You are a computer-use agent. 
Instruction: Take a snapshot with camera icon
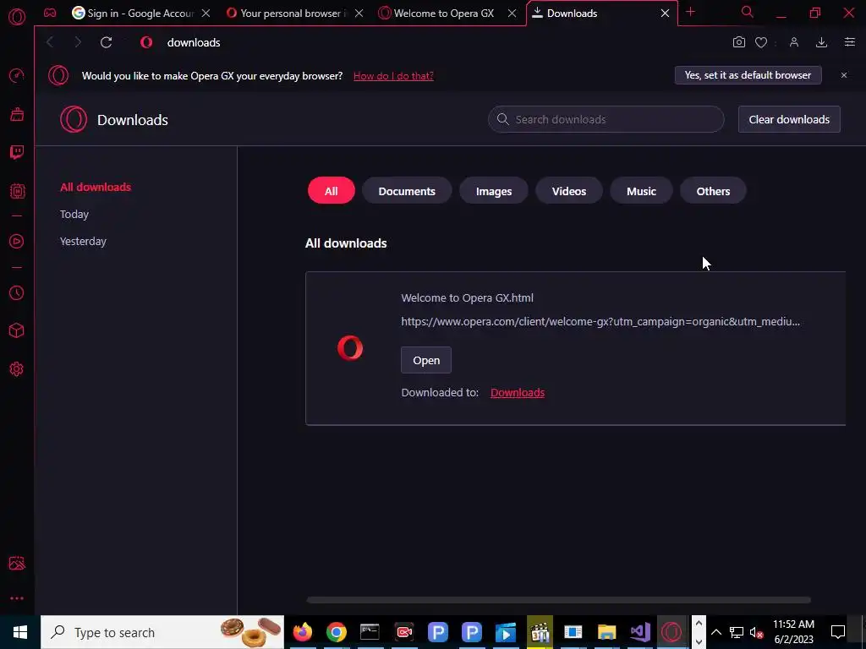[x=739, y=42]
